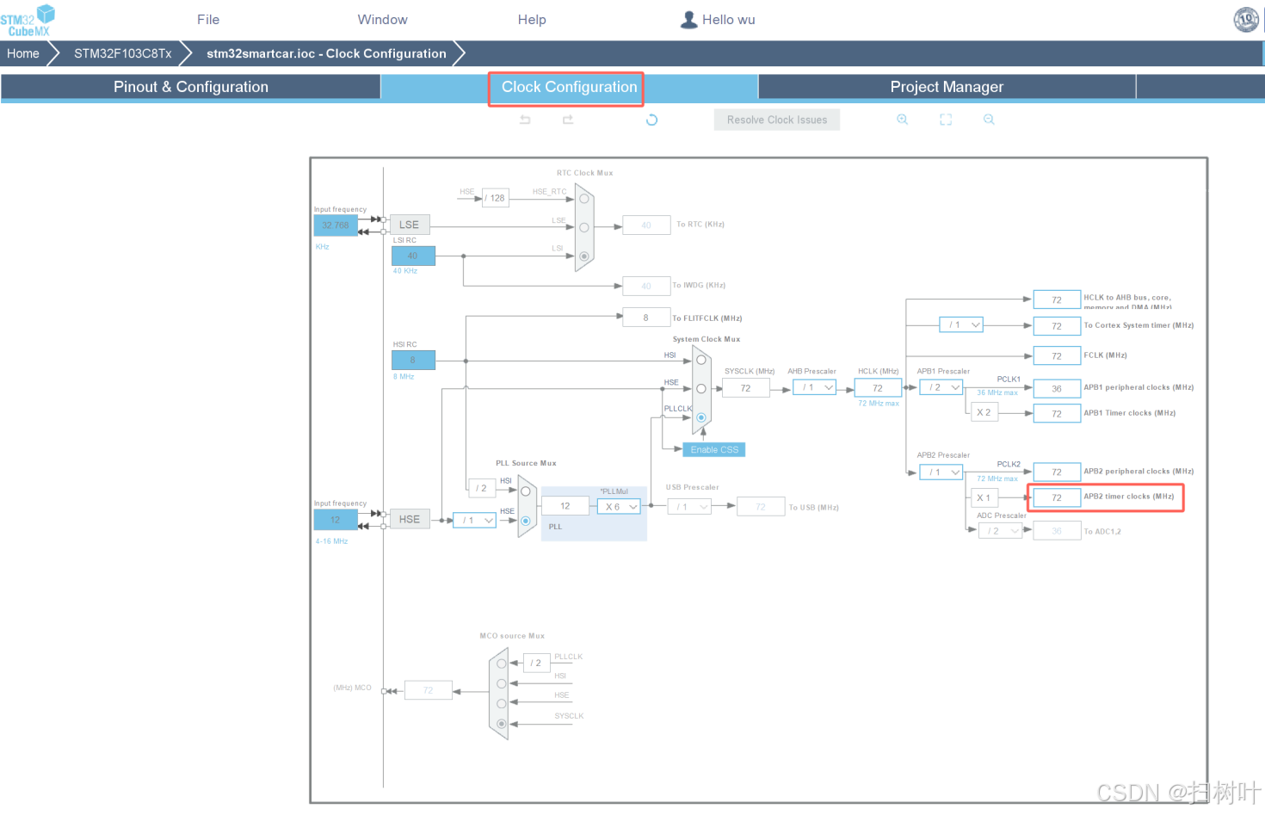Click the APB2 timer clocks (MHz) label
The width and height of the screenshot is (1265, 815).
coord(1129,497)
